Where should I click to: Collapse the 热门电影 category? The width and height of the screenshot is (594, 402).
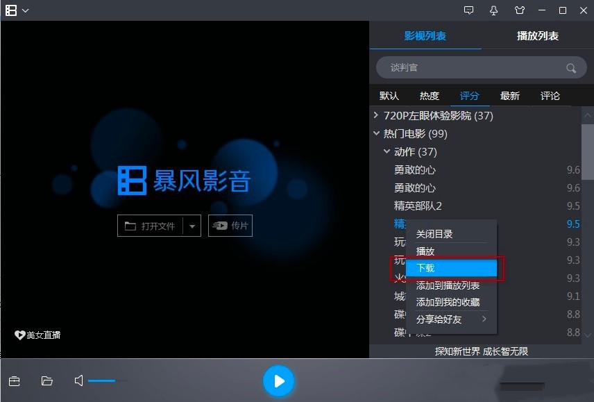tap(376, 133)
